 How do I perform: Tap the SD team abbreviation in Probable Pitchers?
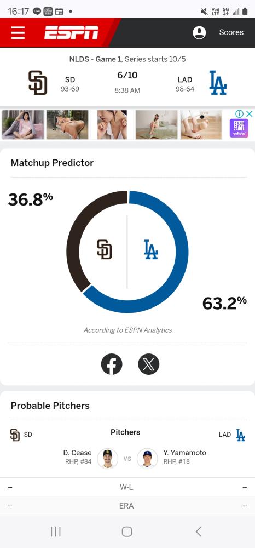pyautogui.click(x=28, y=435)
